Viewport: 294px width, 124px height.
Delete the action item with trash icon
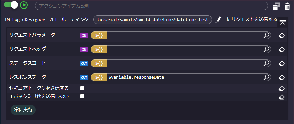tap(287, 6)
